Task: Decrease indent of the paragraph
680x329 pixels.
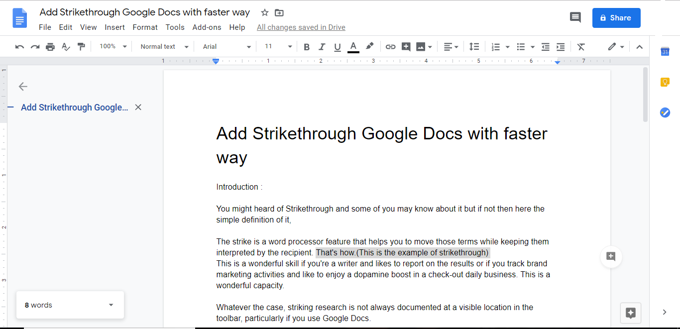Action: (546, 47)
